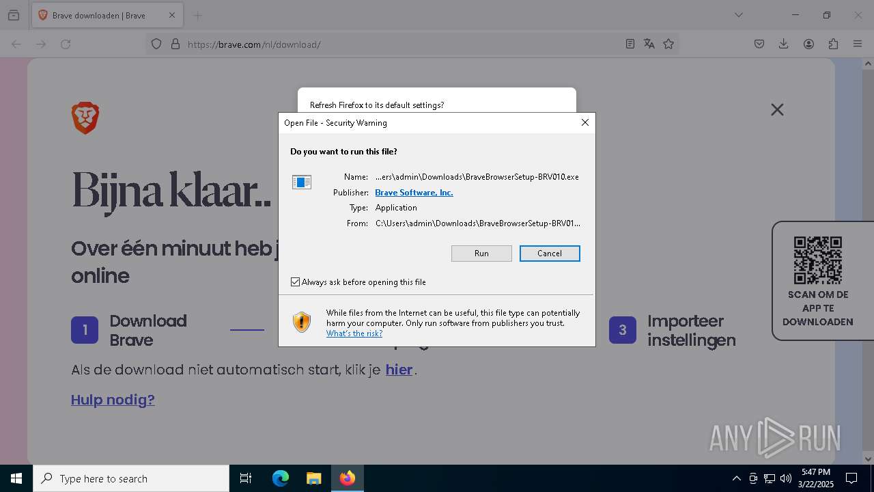Reload the current page
The width and height of the screenshot is (874, 492).
[66, 44]
